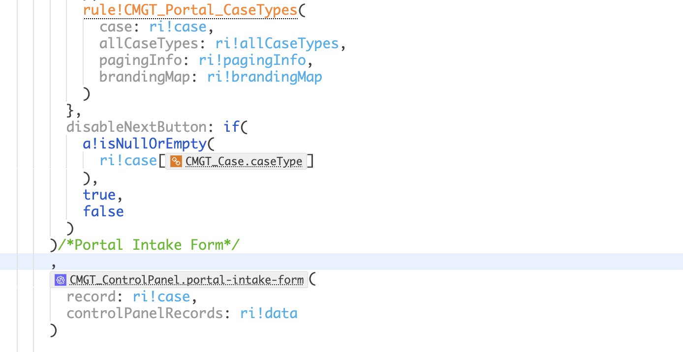This screenshot has height=352, width=683.
Task: Click the allCaseTypes parameter keyword
Action: point(149,43)
